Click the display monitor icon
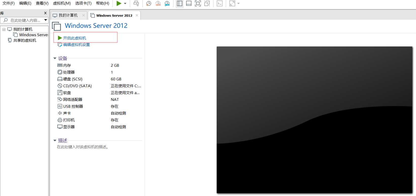Image resolution: width=416 pixels, height=196 pixels. click(60, 127)
